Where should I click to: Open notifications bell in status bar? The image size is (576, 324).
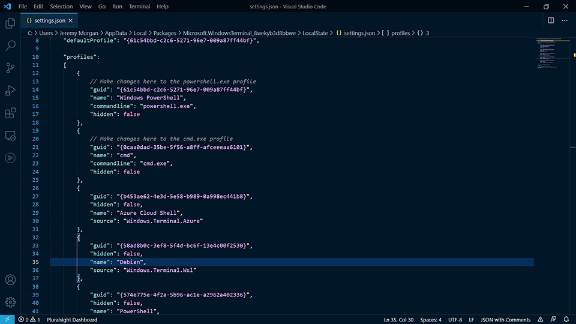pyautogui.click(x=566, y=320)
